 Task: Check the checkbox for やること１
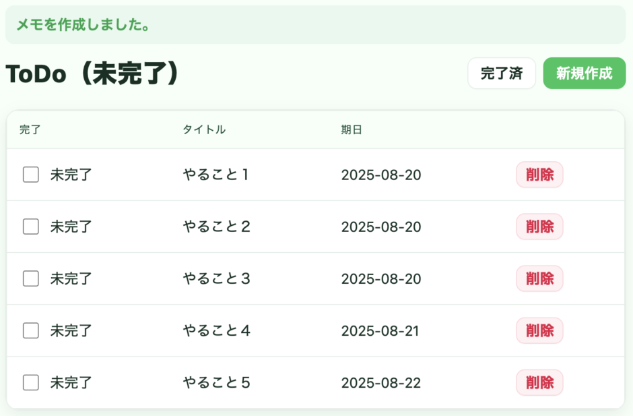(x=31, y=175)
